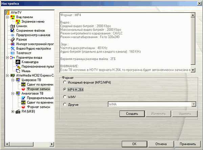Screen dimensions: 203x150
Task: Click the Телетекст TEXT icon
Action: click(13, 53)
